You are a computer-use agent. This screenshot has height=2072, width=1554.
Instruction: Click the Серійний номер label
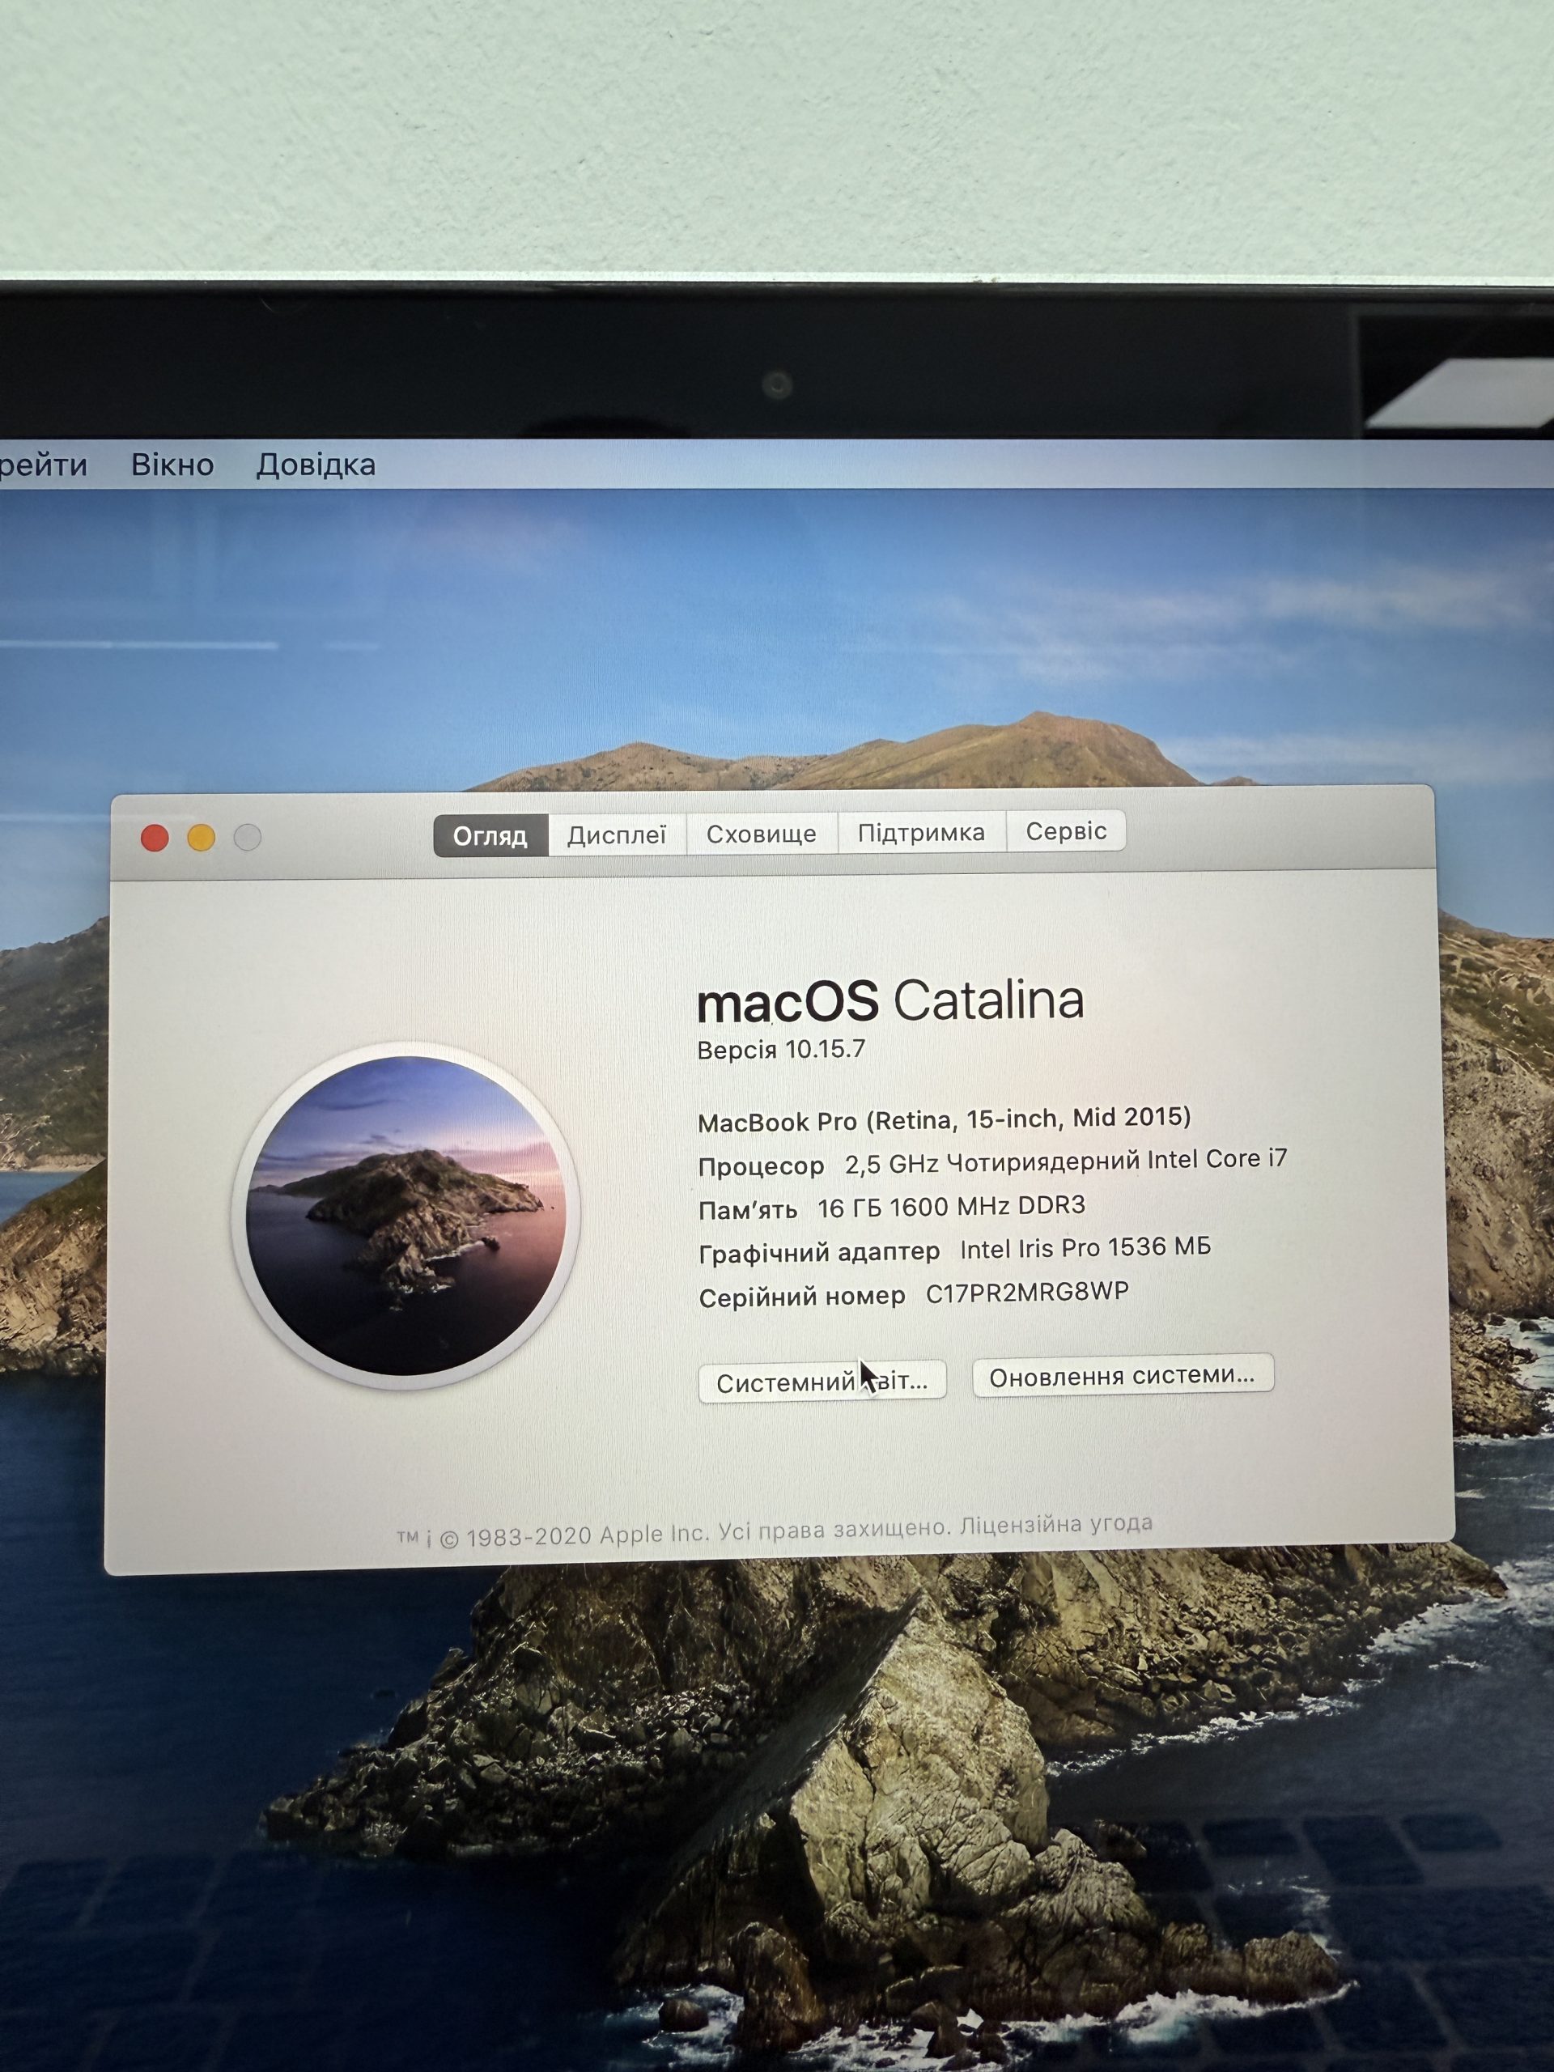[802, 1297]
